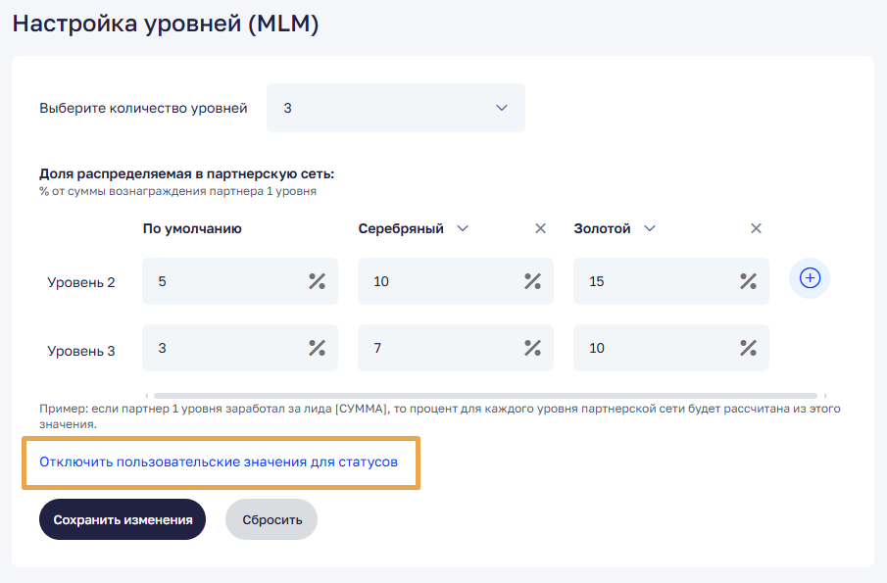This screenshot has width=887, height=583.
Task: Click percent icon in Уровень 2 default field
Action: pos(317,282)
